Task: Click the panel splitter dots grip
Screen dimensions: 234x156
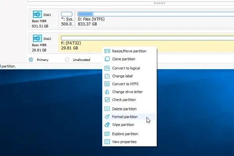Action: point(159,3)
